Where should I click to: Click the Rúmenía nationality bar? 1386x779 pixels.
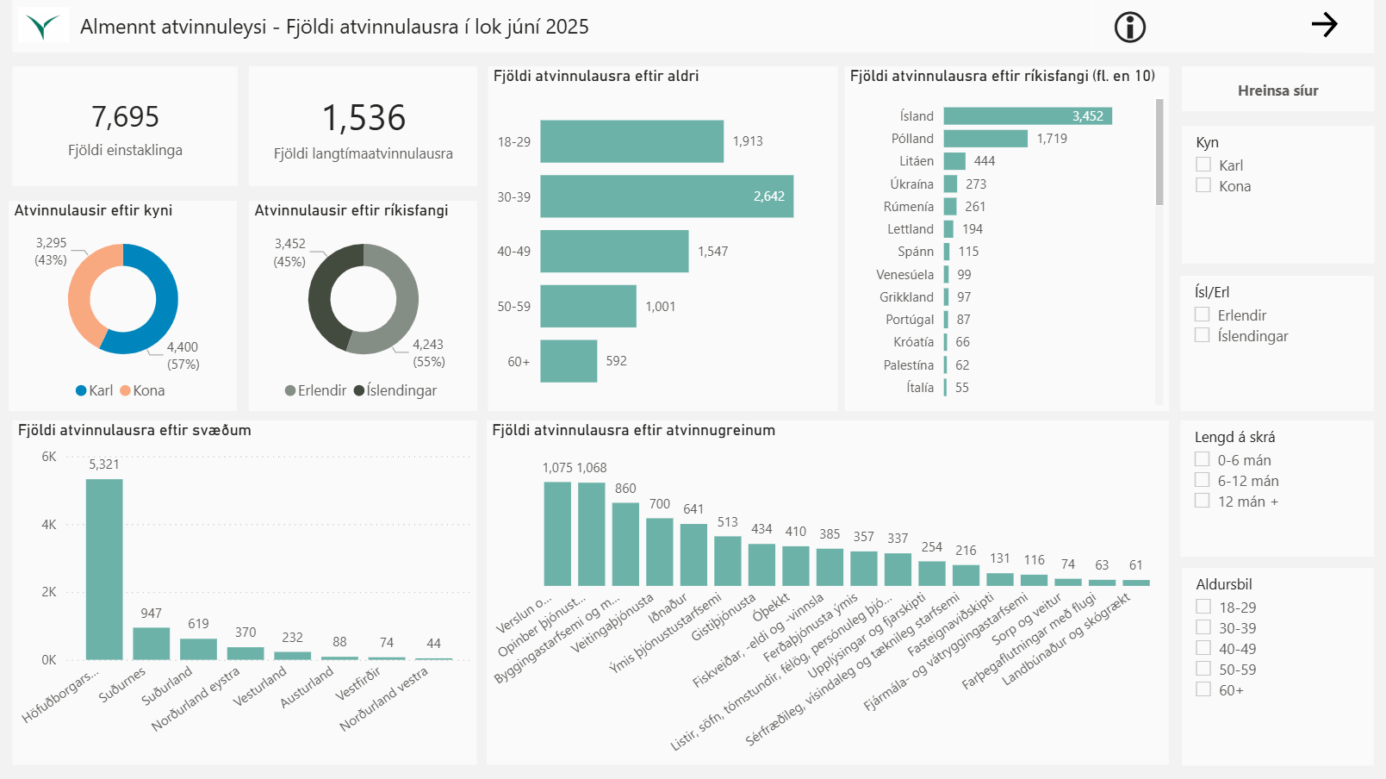[x=950, y=206]
